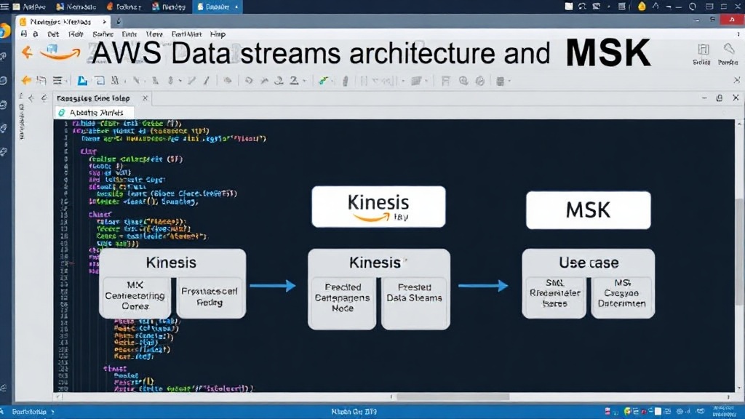Click the orange back arrow beside the Amazon logo

[x=27, y=52]
